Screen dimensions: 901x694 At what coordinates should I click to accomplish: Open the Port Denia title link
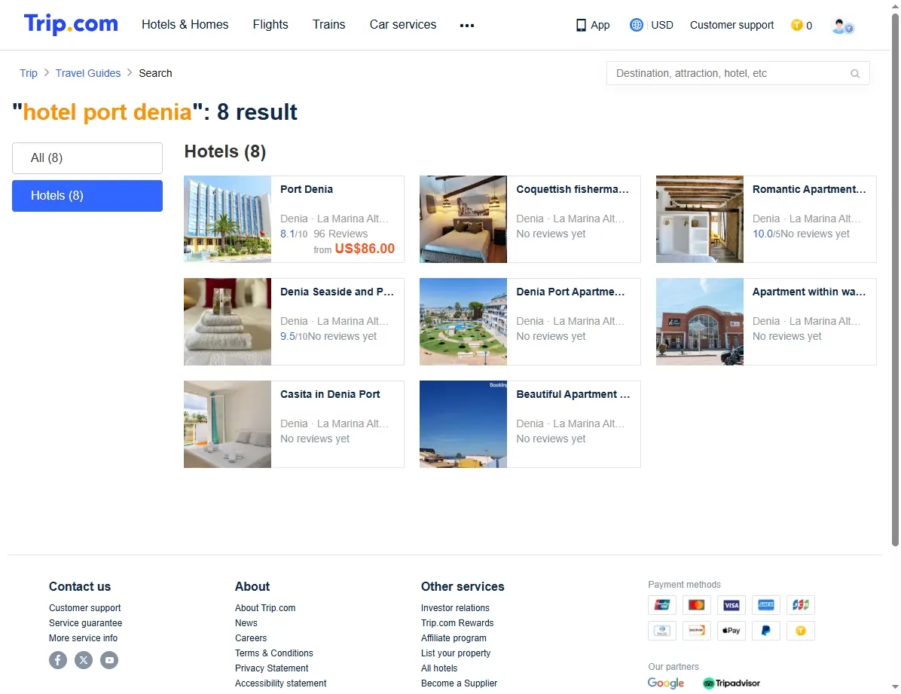click(307, 189)
